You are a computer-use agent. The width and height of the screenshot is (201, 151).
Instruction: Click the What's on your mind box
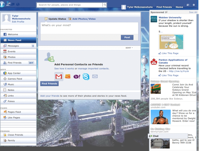[89, 28]
